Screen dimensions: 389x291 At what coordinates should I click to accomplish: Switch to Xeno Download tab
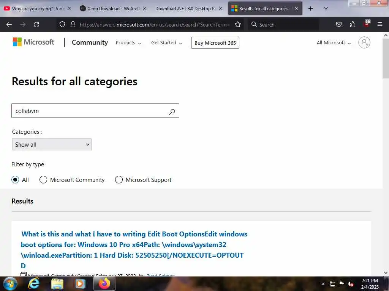click(114, 9)
